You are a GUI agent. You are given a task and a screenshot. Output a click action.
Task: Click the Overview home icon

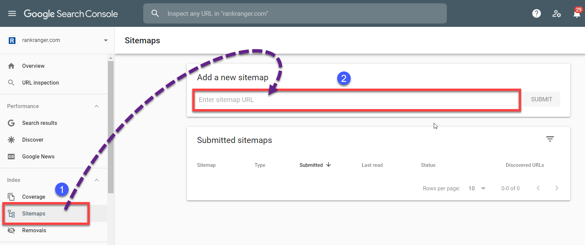pos(11,66)
